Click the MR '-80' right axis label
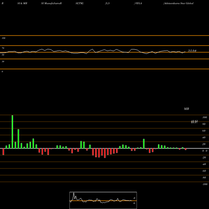 (204, 178)
